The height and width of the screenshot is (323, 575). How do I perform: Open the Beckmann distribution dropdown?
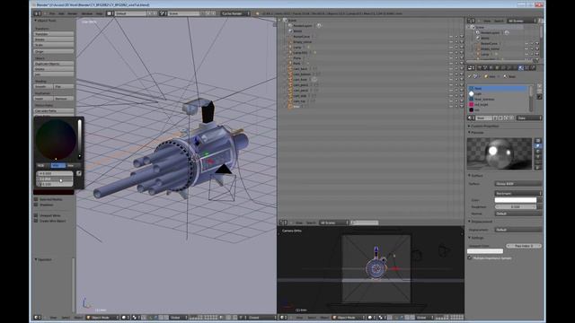pyautogui.click(x=518, y=193)
